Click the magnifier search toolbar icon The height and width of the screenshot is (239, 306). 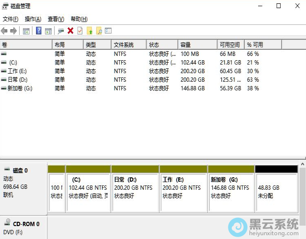pyautogui.click(x=99, y=31)
